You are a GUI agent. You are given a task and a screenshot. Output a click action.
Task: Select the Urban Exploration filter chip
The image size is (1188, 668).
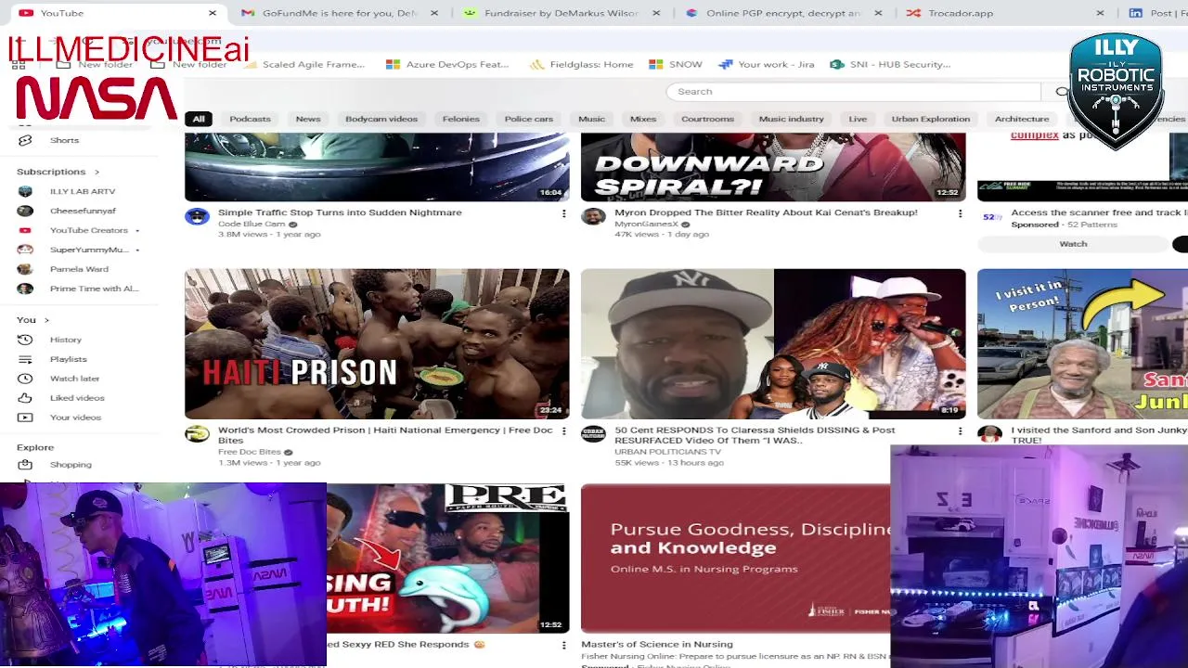pyautogui.click(x=931, y=119)
